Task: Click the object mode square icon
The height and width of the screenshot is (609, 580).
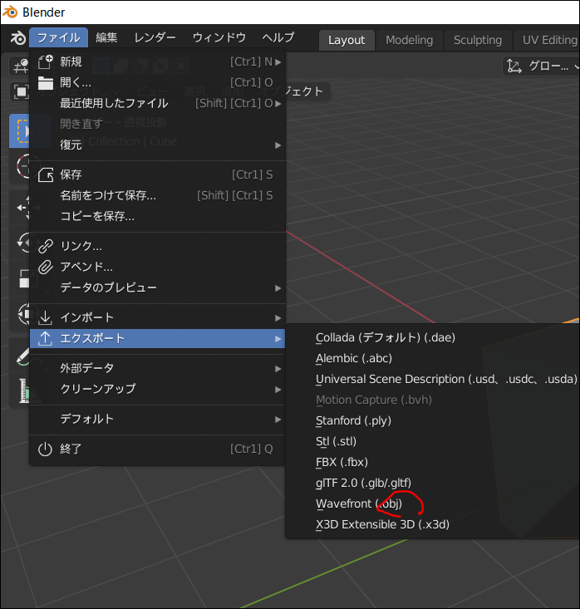Action: click(21, 92)
